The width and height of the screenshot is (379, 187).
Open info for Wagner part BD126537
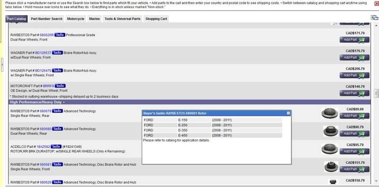click(57, 53)
